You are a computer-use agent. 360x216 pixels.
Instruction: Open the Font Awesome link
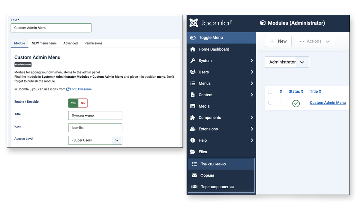[x=81, y=89]
